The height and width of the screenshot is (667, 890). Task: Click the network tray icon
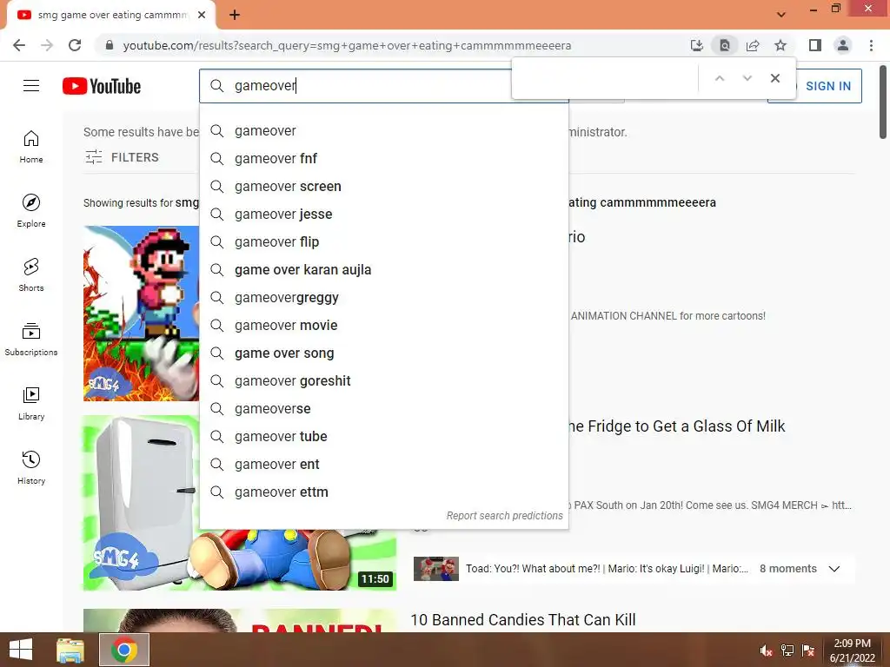[787, 650]
